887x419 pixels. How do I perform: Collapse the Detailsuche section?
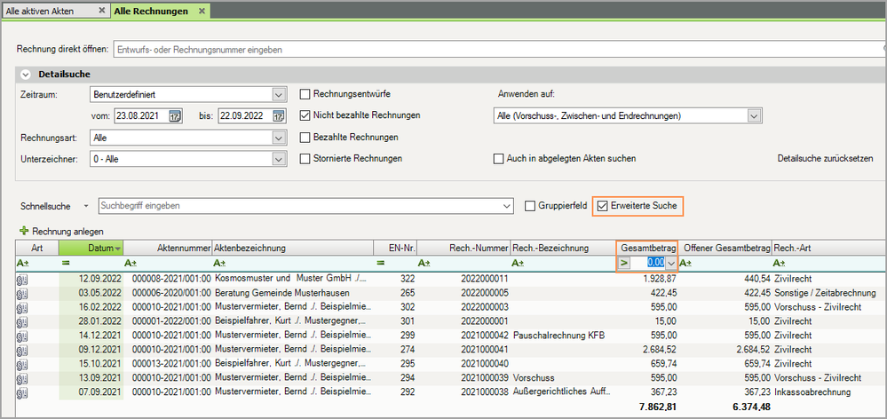tap(26, 75)
